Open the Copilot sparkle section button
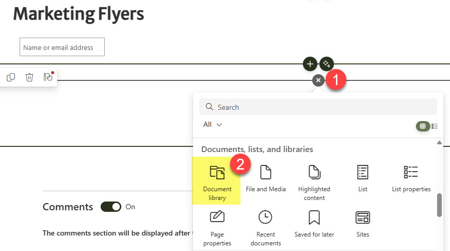 pyautogui.click(x=327, y=63)
